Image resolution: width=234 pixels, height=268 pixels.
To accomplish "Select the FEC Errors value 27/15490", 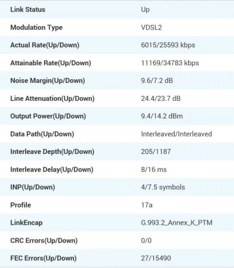I will (156, 258).
